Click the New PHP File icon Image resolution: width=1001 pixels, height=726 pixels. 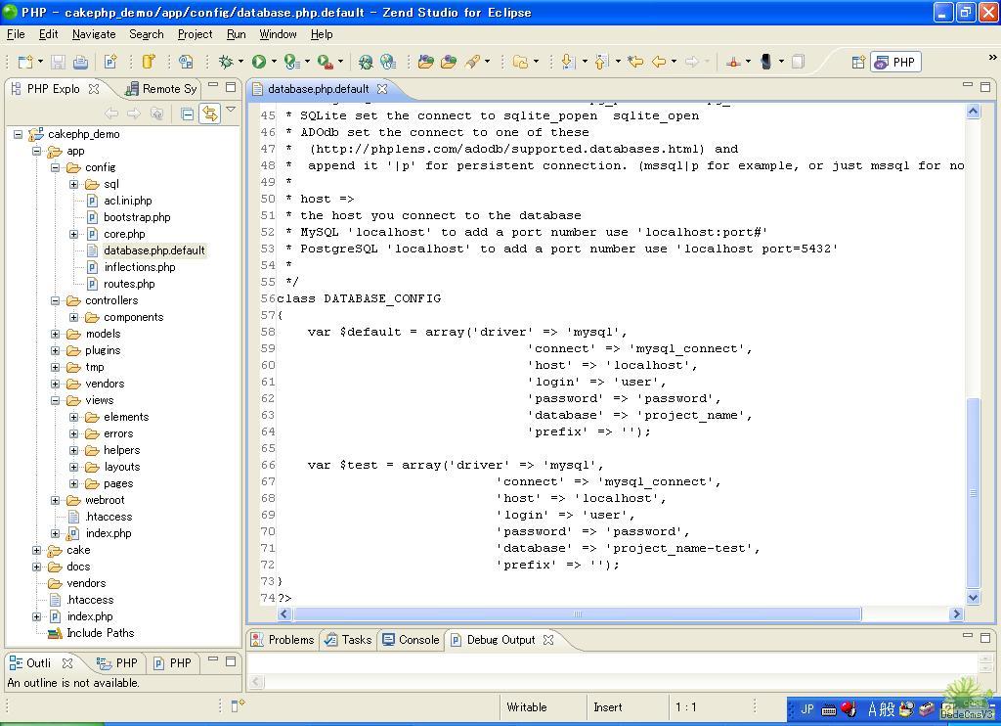pyautogui.click(x=110, y=62)
